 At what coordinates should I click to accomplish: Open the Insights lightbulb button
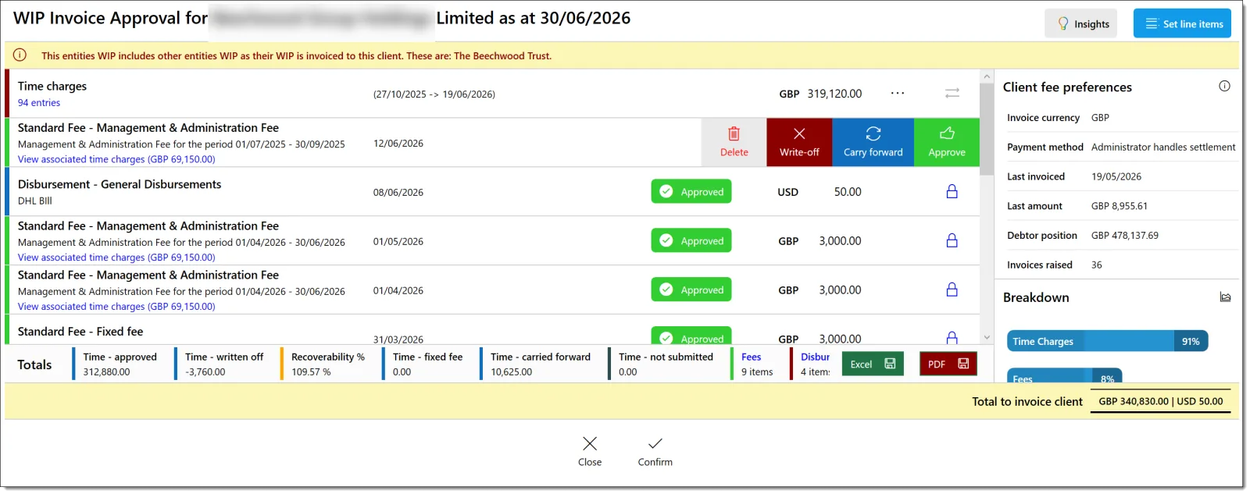click(x=1083, y=23)
